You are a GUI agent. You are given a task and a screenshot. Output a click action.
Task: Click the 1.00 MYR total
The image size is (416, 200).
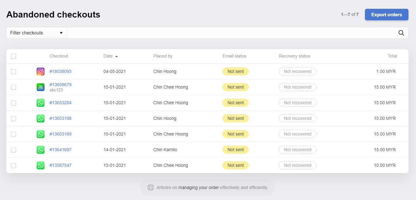[386, 71]
